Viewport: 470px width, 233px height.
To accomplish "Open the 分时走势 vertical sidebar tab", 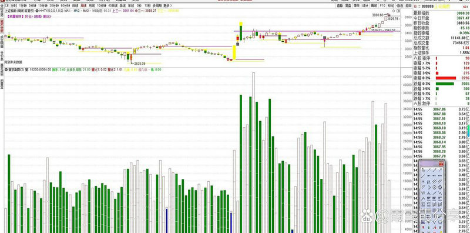I will point(2,11).
